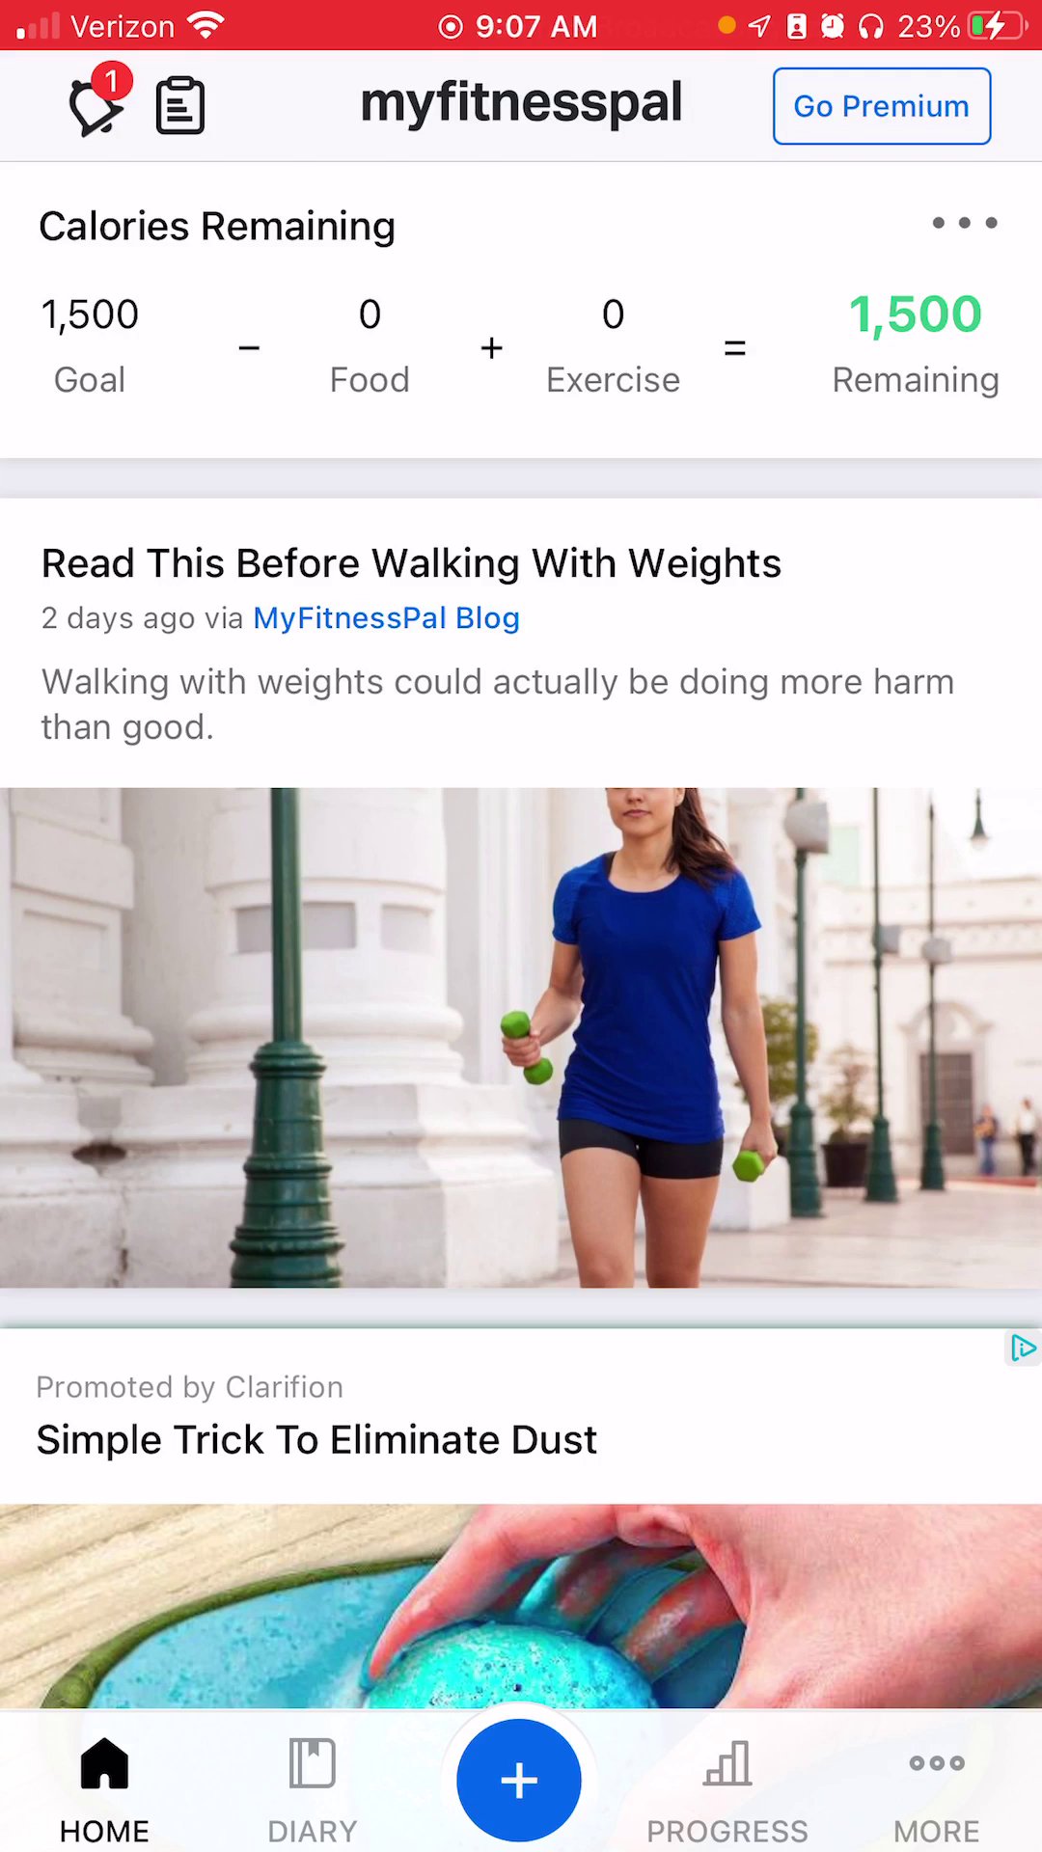Open the woman walking with dumbbells image
The width and height of the screenshot is (1042, 1852).
[521, 1038]
